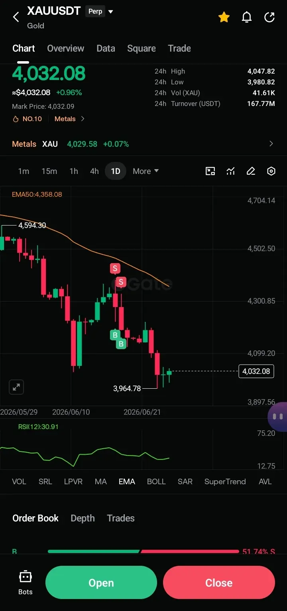Select the 4h timeframe
Image resolution: width=287 pixels, height=611 pixels.
94,171
